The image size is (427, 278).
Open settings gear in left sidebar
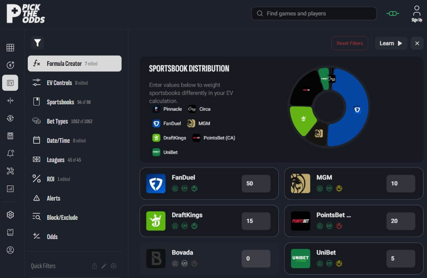[x=10, y=215]
